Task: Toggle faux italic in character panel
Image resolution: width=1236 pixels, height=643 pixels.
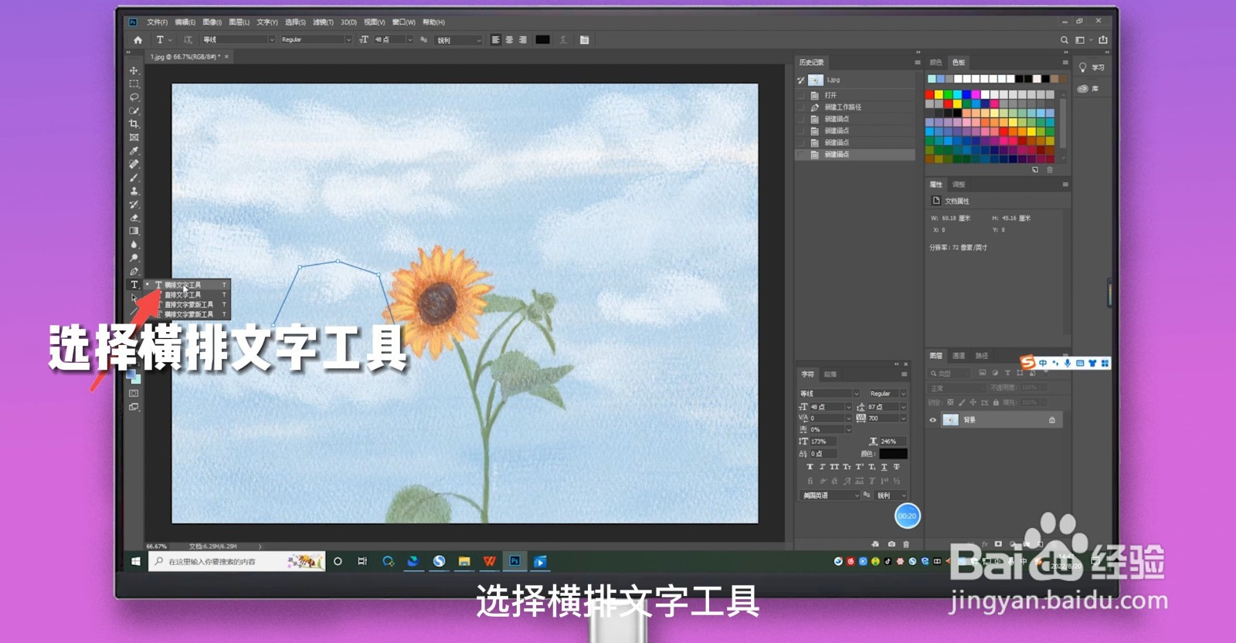Action: coord(822,467)
